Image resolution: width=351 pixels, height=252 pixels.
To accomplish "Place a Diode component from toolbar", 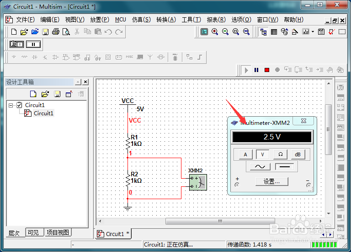I will coord(35,57).
